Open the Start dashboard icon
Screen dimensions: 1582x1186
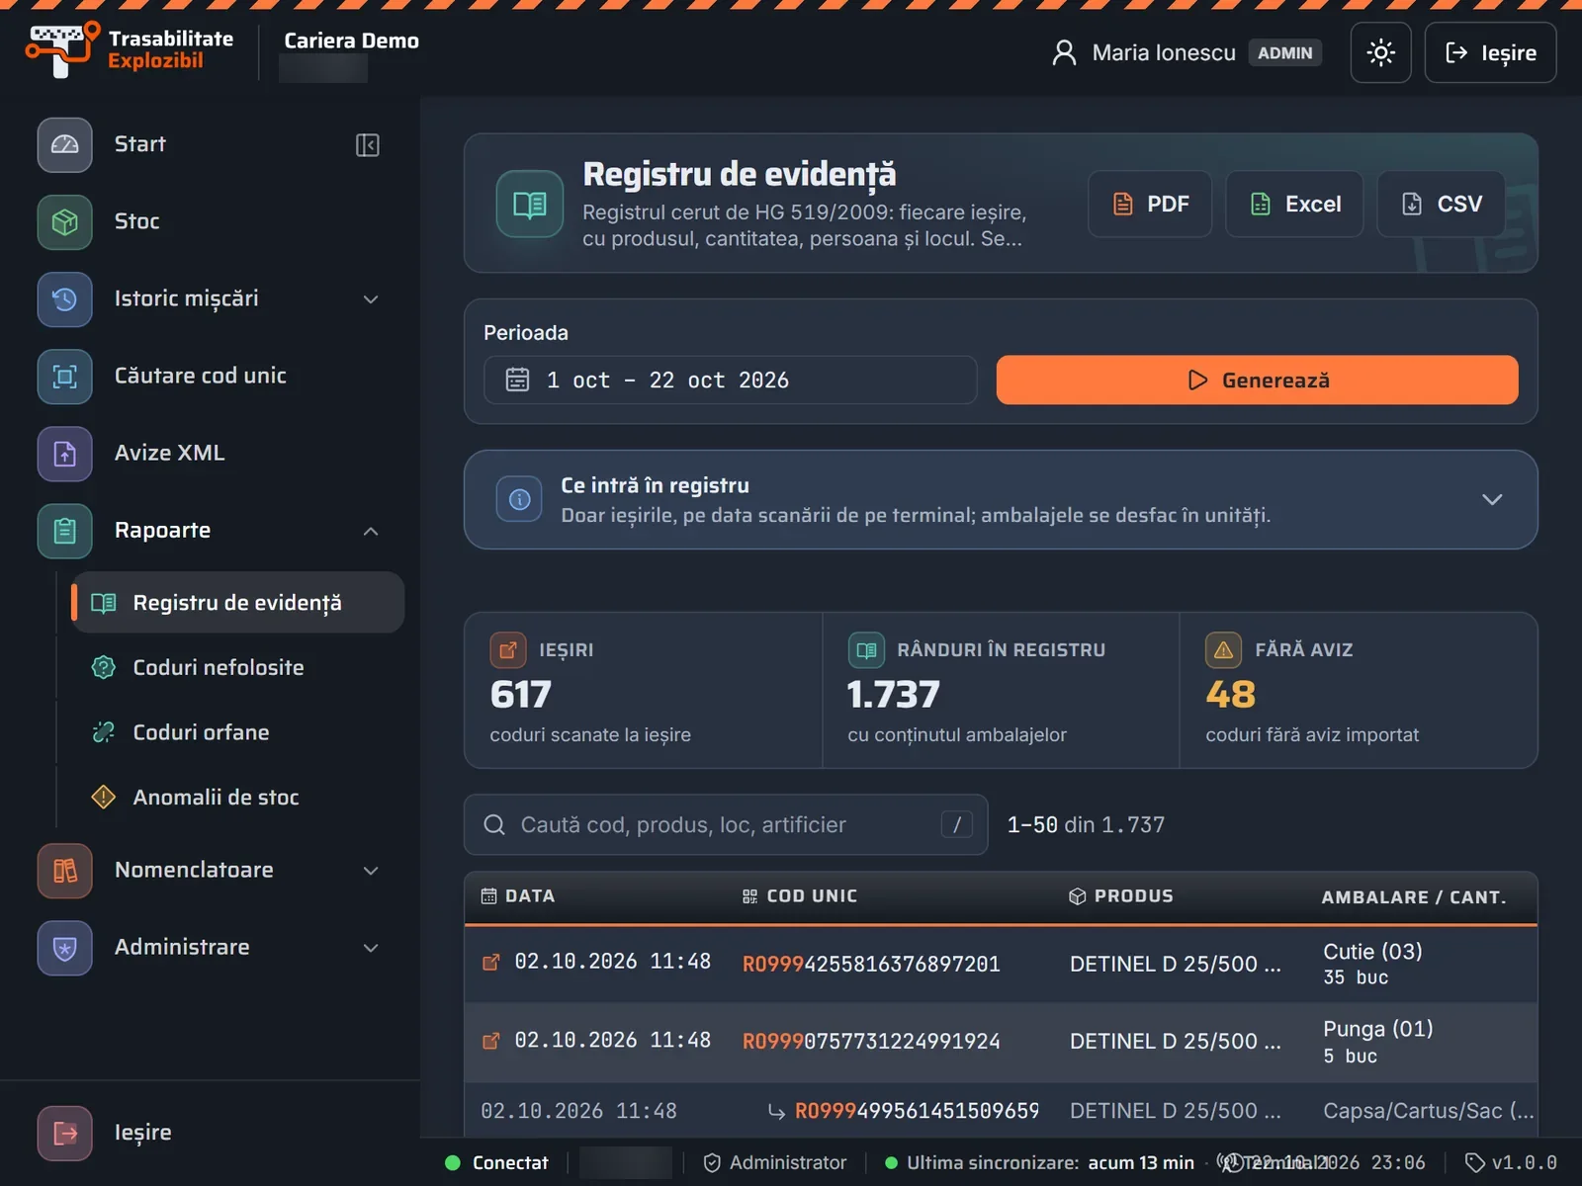[x=65, y=144]
